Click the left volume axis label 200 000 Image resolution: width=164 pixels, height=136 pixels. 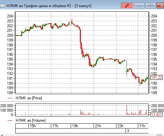point(7,105)
